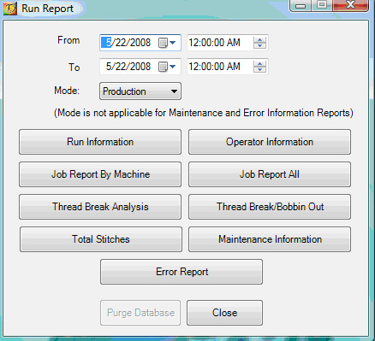The height and width of the screenshot is (341, 375).
Task: Run Job Report By Machine
Action: coord(100,174)
